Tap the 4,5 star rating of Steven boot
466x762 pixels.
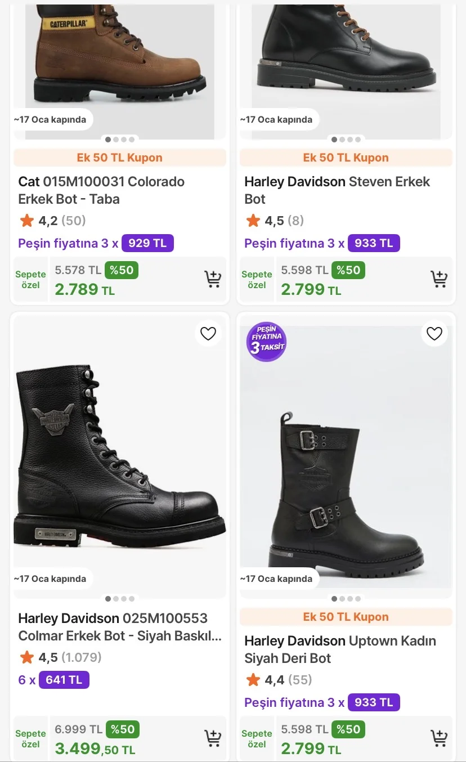[274, 221]
